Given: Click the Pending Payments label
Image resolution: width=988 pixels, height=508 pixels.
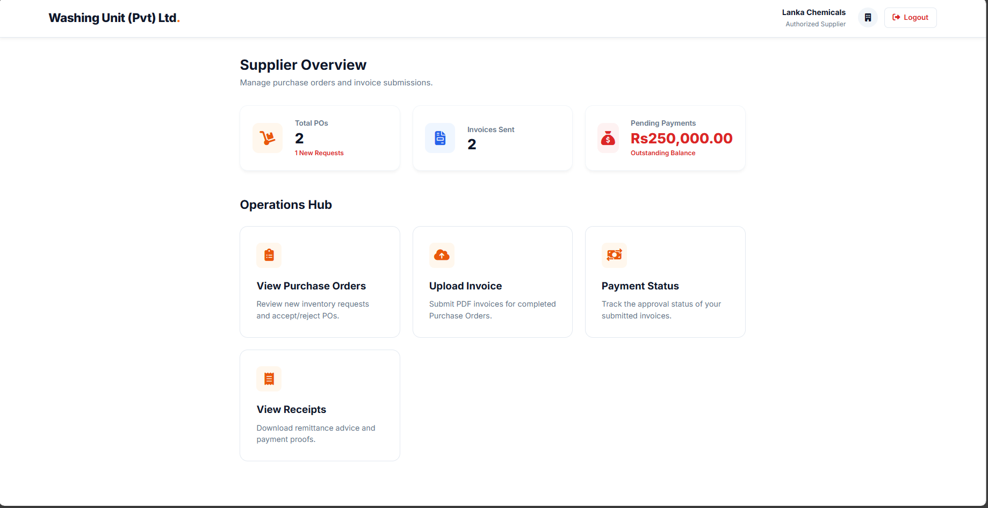Looking at the screenshot, I should pos(663,123).
